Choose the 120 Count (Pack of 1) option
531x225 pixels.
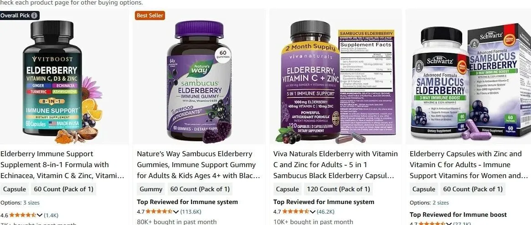[x=338, y=189]
